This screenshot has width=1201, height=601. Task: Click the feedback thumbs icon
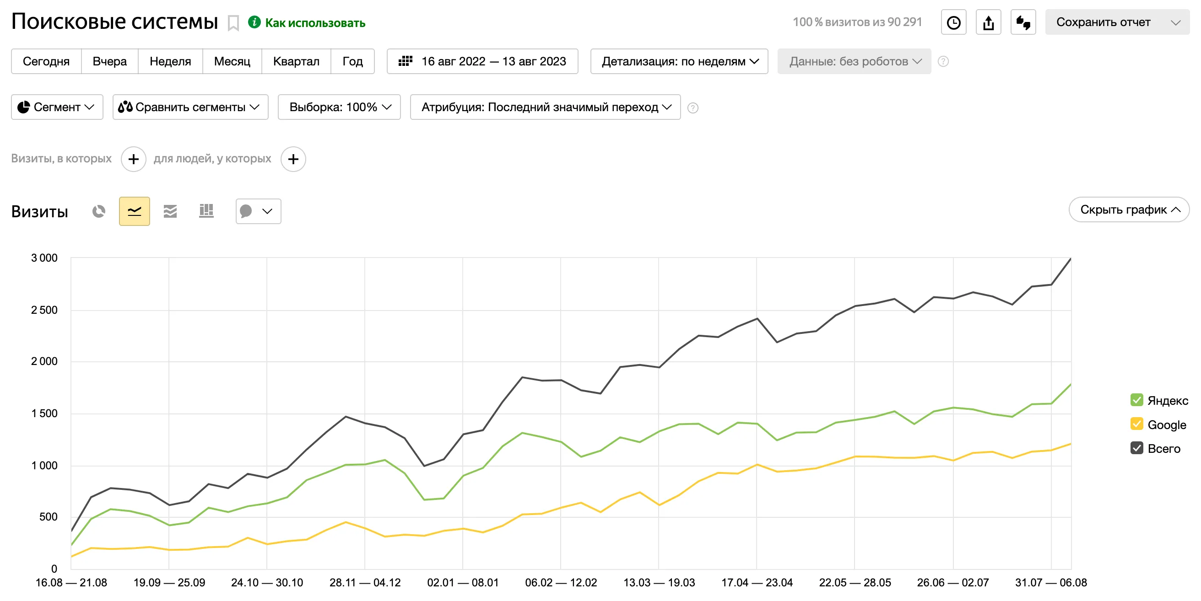pos(1023,22)
